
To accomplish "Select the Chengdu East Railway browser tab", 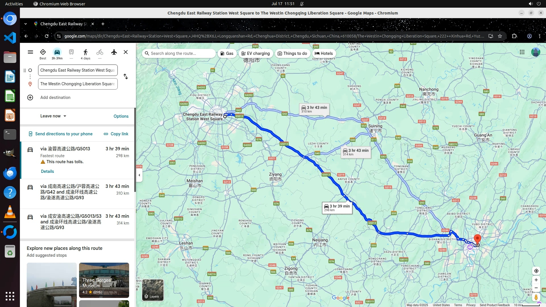I will pos(63,24).
